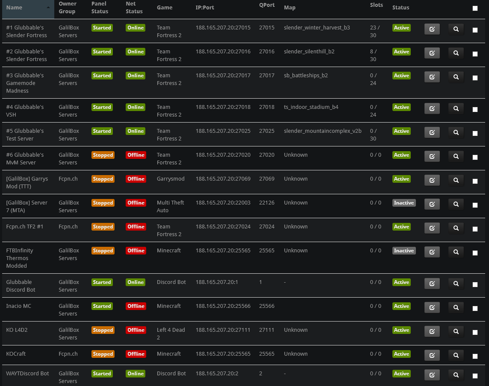
Task: Click map name slender_winter_harvest_b3
Action: coord(317,27)
